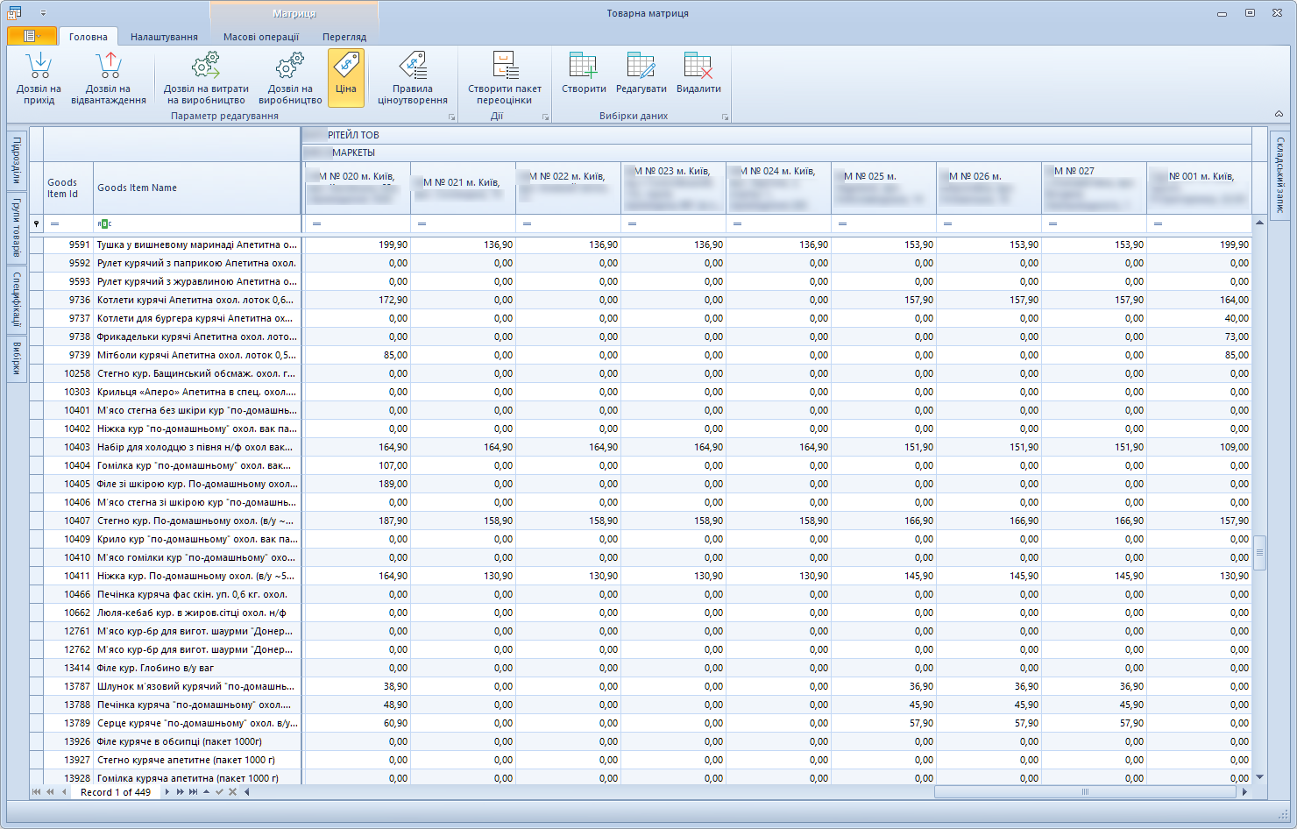Click the М № 025 column header
This screenshot has width=1297, height=829.
pyautogui.click(x=883, y=188)
